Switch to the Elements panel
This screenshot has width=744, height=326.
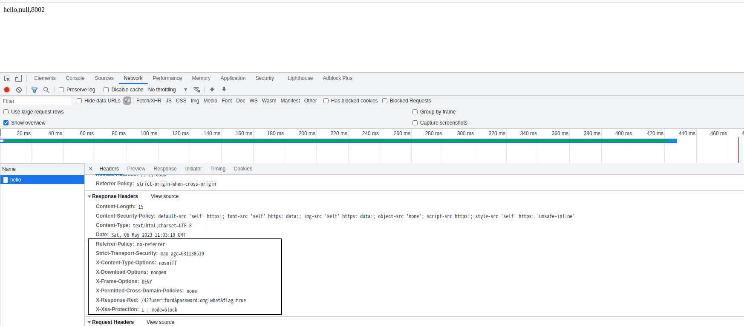point(45,78)
